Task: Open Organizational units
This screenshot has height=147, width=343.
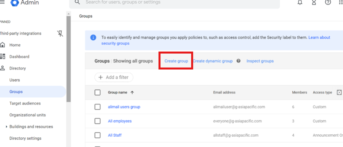Action: tap(28, 115)
